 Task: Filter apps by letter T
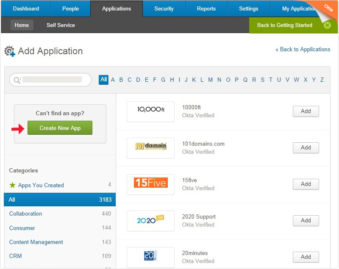[271, 80]
